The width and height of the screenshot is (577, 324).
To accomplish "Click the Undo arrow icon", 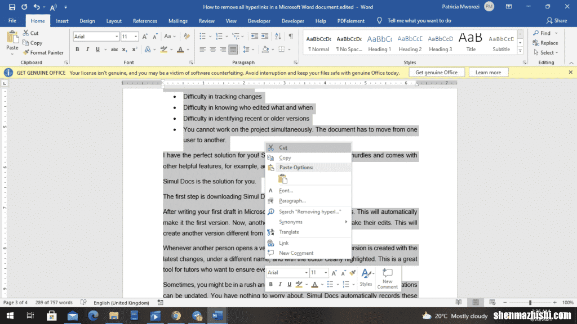I will (x=37, y=7).
